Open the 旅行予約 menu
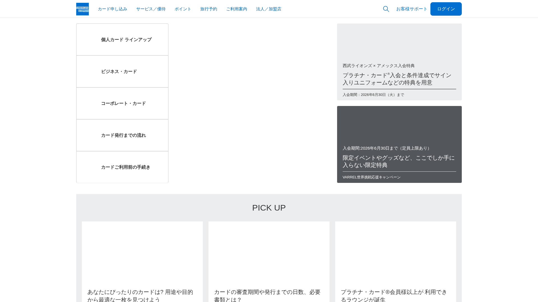Image resolution: width=538 pixels, height=302 pixels. click(x=209, y=9)
